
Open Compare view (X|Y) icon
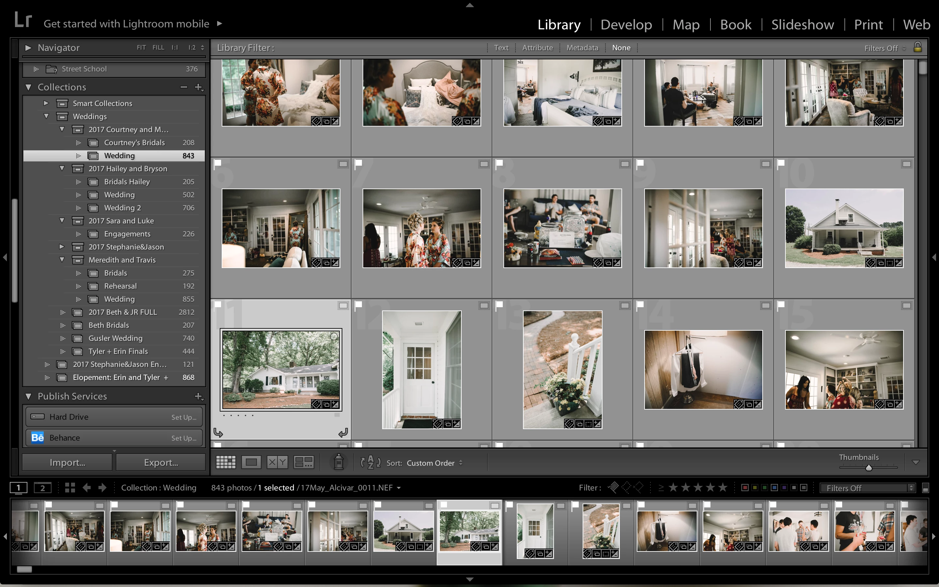[277, 462]
